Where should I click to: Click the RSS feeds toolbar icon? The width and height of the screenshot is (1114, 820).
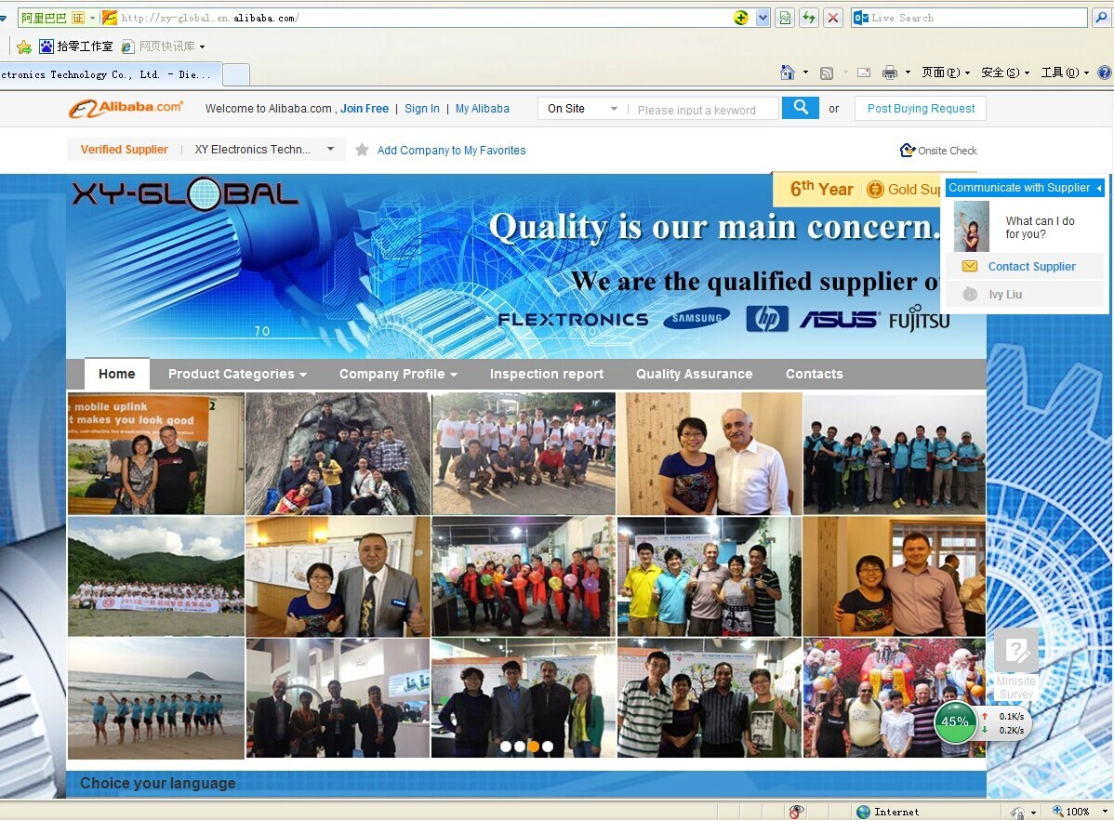[827, 73]
